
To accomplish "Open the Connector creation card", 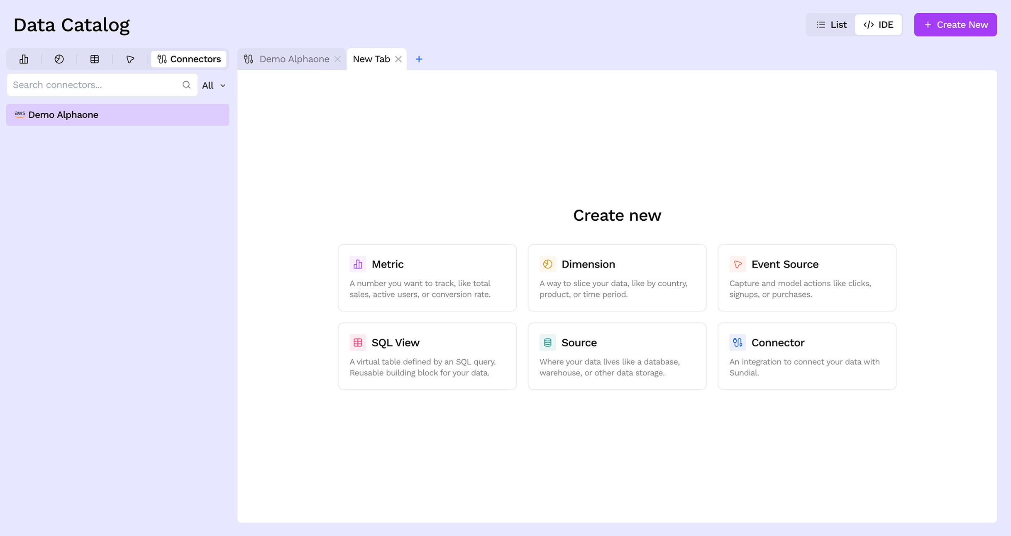I will point(806,356).
